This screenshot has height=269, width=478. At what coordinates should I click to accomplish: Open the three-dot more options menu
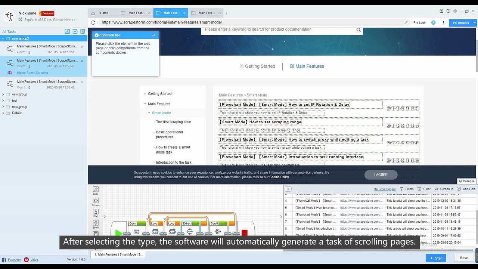[x=443, y=22]
